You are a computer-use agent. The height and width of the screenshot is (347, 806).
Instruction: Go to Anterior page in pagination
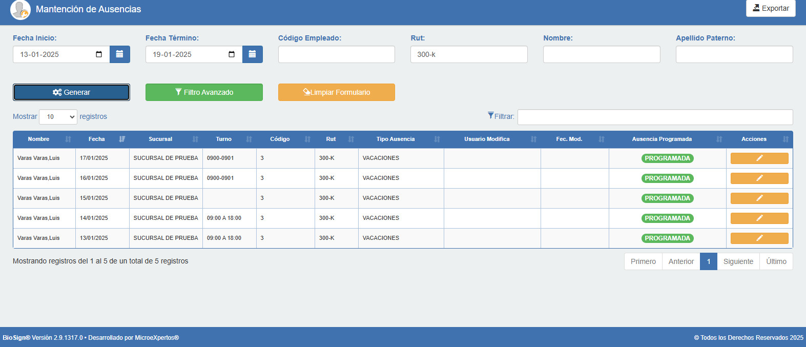pos(681,261)
